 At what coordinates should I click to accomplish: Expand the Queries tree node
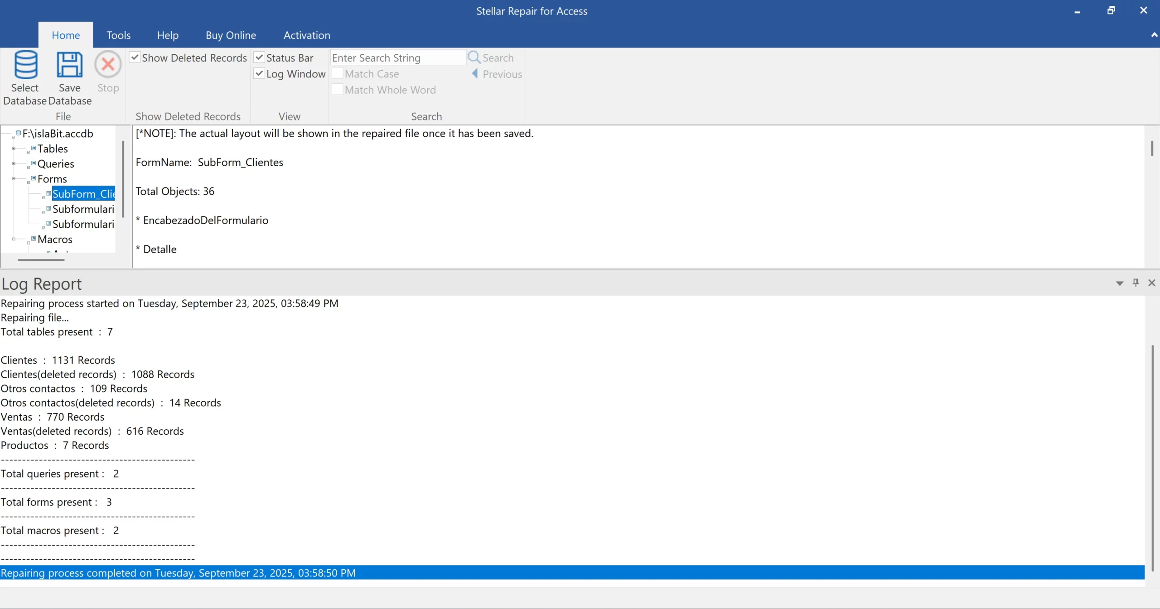[x=14, y=163]
